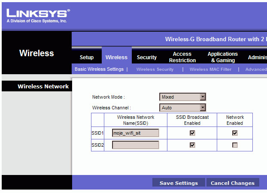This screenshot has height=193, width=267.
Task: Open the Network Mode dropdown
Action: pyautogui.click(x=182, y=97)
